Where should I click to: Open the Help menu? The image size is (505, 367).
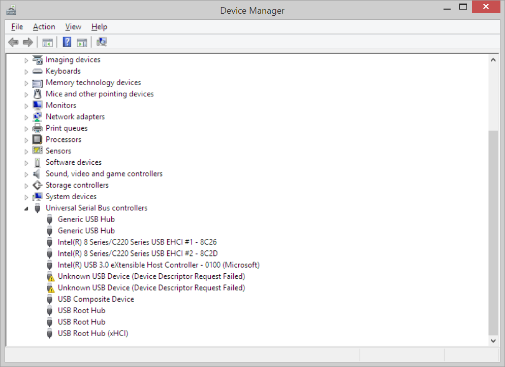tap(99, 27)
